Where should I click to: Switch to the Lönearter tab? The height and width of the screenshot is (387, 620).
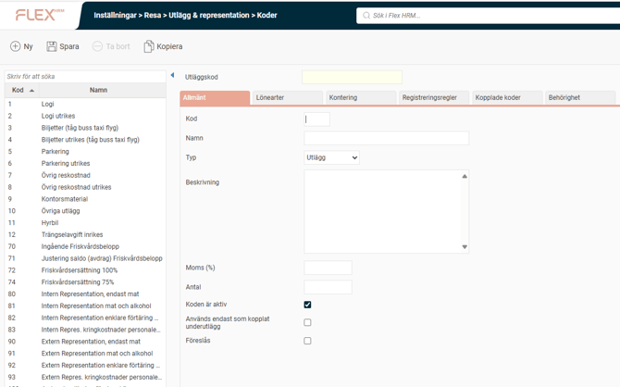[x=286, y=97]
